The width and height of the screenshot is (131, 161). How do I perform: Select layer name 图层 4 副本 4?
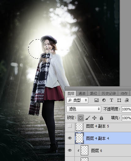(x=97, y=138)
